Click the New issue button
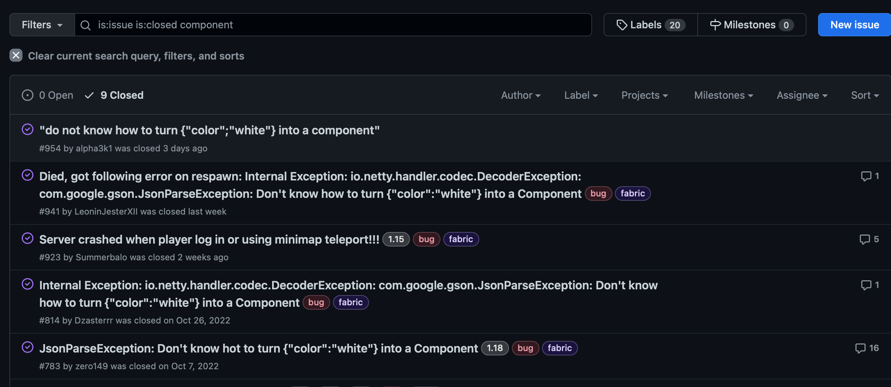The width and height of the screenshot is (891, 387). pyautogui.click(x=854, y=24)
